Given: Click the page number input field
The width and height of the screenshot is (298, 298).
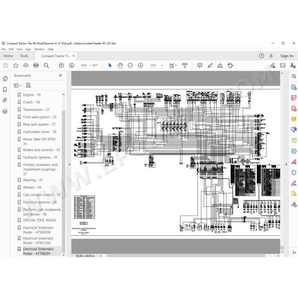Looking at the screenshot, I should coord(83,66).
